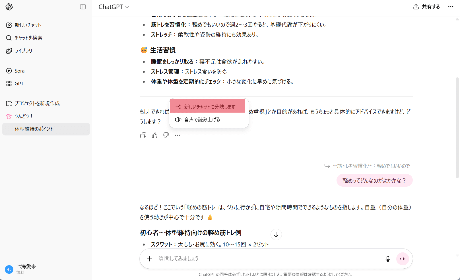Open the ChatGPT model selector dropdown
The image size is (460, 280).
click(x=114, y=7)
